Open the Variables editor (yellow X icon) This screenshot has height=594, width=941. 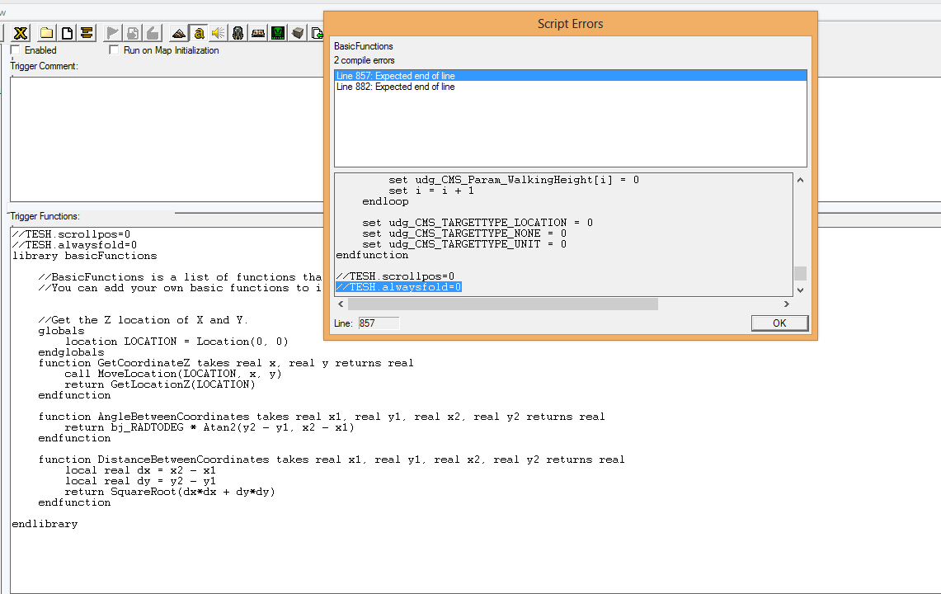21,33
